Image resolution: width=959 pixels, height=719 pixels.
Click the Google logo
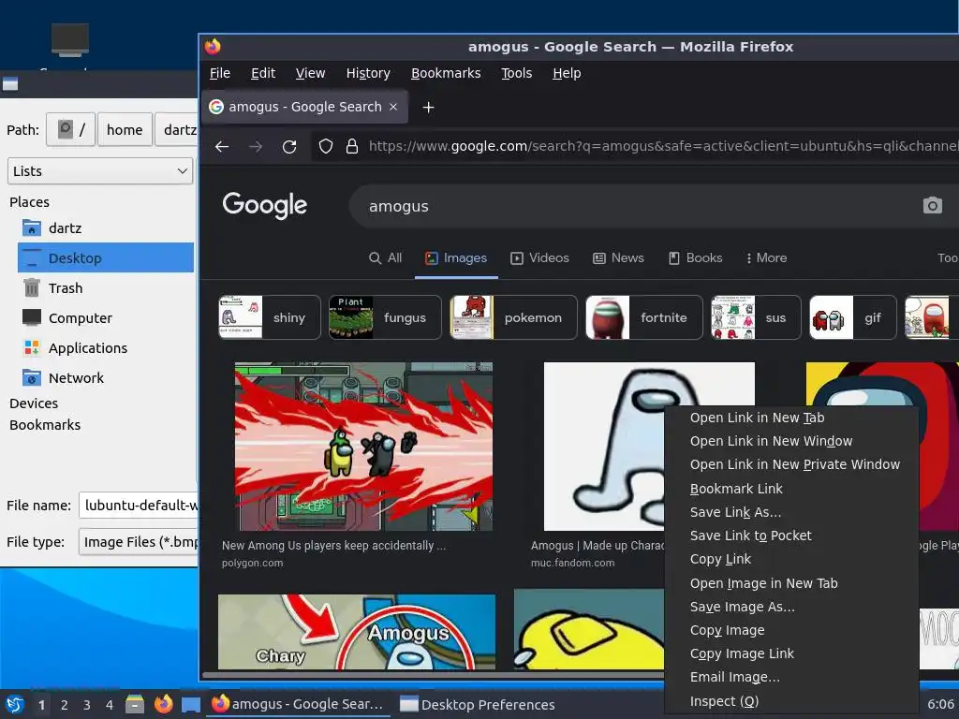coord(265,205)
